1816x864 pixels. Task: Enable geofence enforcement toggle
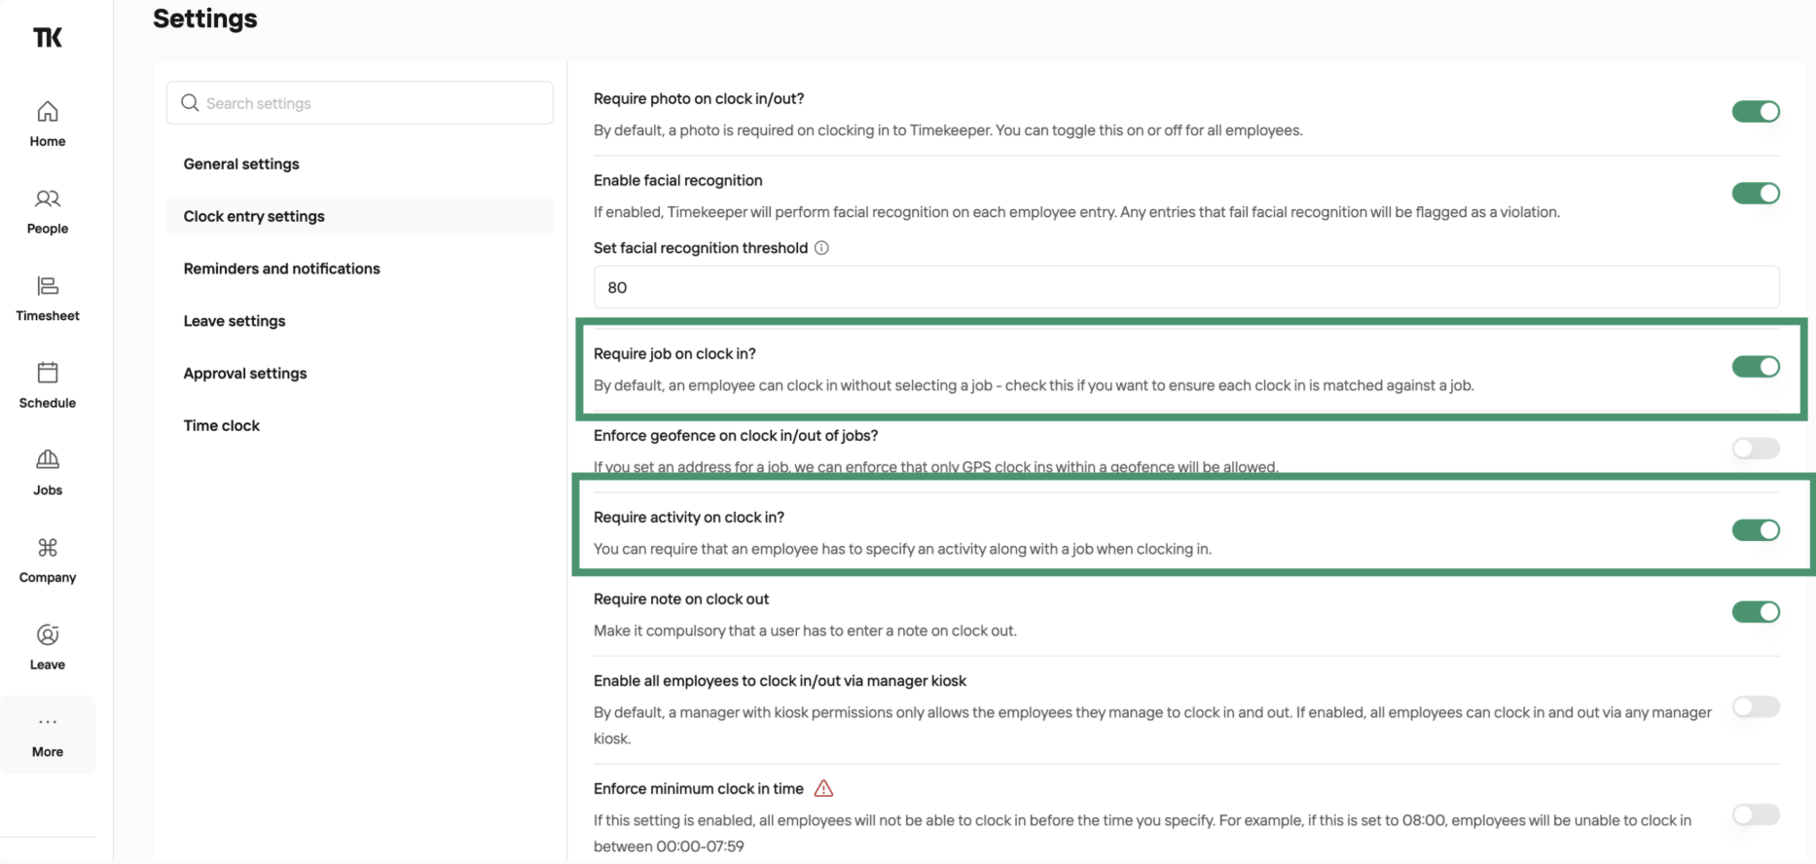pyautogui.click(x=1756, y=449)
